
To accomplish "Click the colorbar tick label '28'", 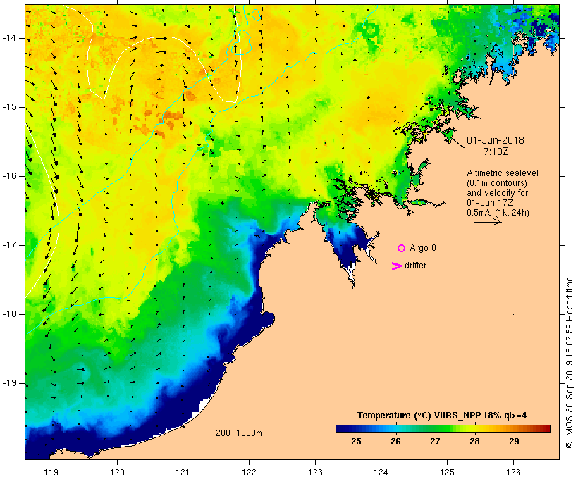I will 474,442.
